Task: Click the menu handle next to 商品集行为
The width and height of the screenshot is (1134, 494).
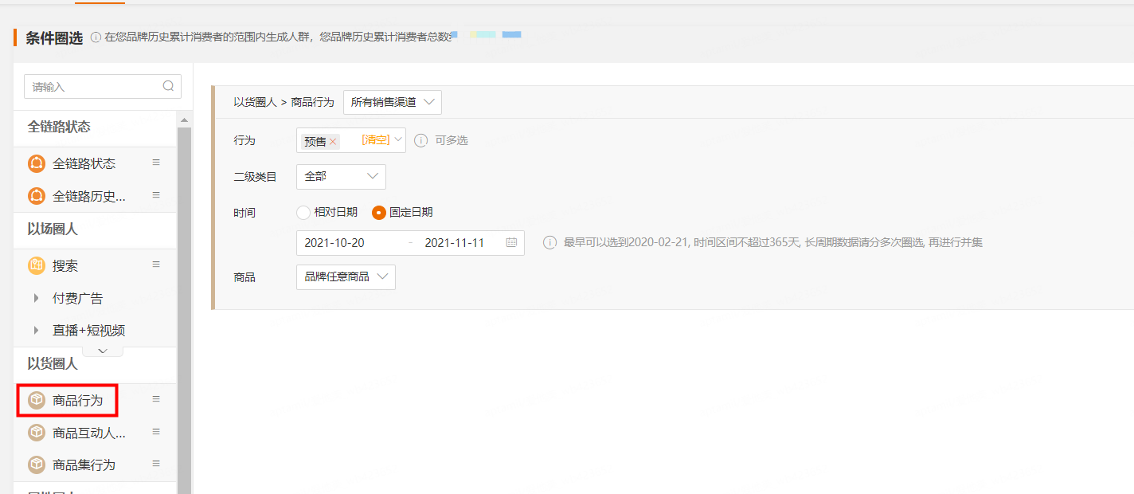Action: tap(156, 464)
